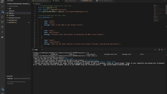
Task: Open the Run and Debug view
Action: 2,17
